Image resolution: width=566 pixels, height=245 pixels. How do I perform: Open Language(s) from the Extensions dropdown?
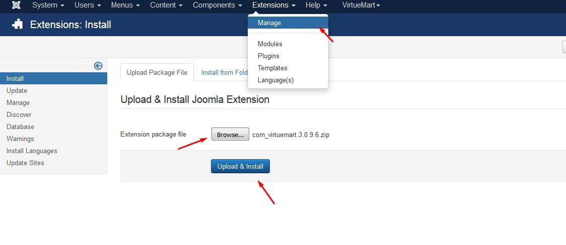[x=275, y=80]
